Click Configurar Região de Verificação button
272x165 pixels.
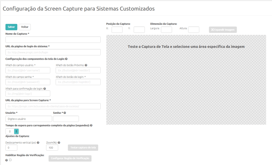pos(70,158)
